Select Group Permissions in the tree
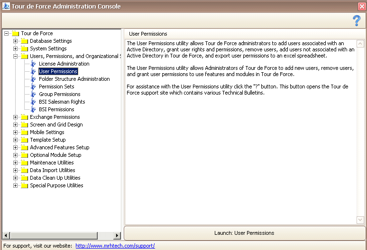This screenshot has height=250, width=367. point(59,94)
